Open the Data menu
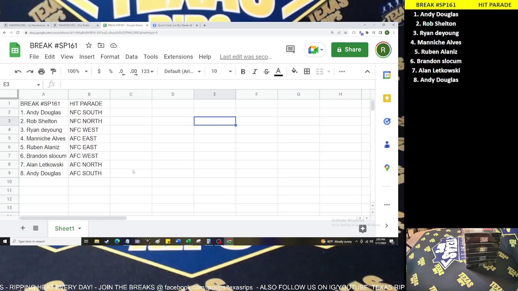This screenshot has width=518, height=291. point(131,57)
